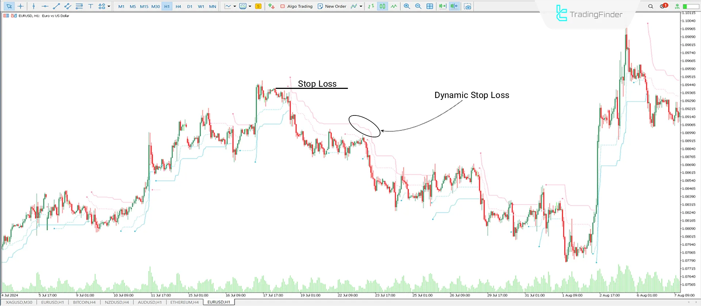Tile chart windows grid icon
The height and width of the screenshot is (306, 701).
[x=430, y=6]
